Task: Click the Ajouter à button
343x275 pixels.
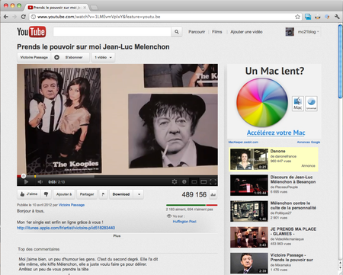Action: 64,194
